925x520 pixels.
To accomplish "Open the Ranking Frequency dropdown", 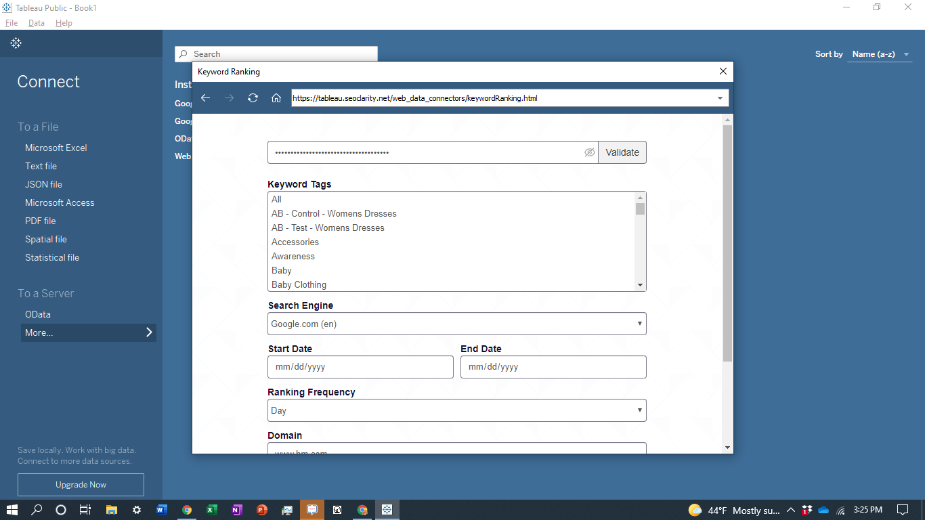I will click(457, 410).
